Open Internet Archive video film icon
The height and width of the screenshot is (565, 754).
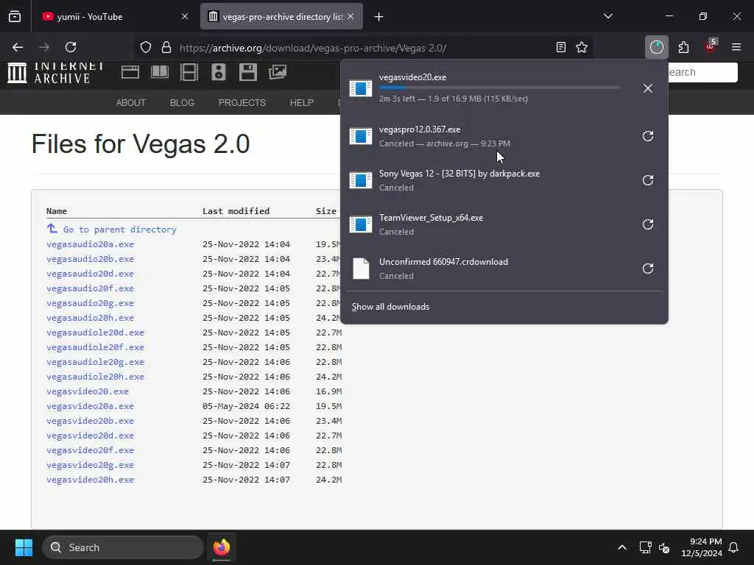point(189,72)
